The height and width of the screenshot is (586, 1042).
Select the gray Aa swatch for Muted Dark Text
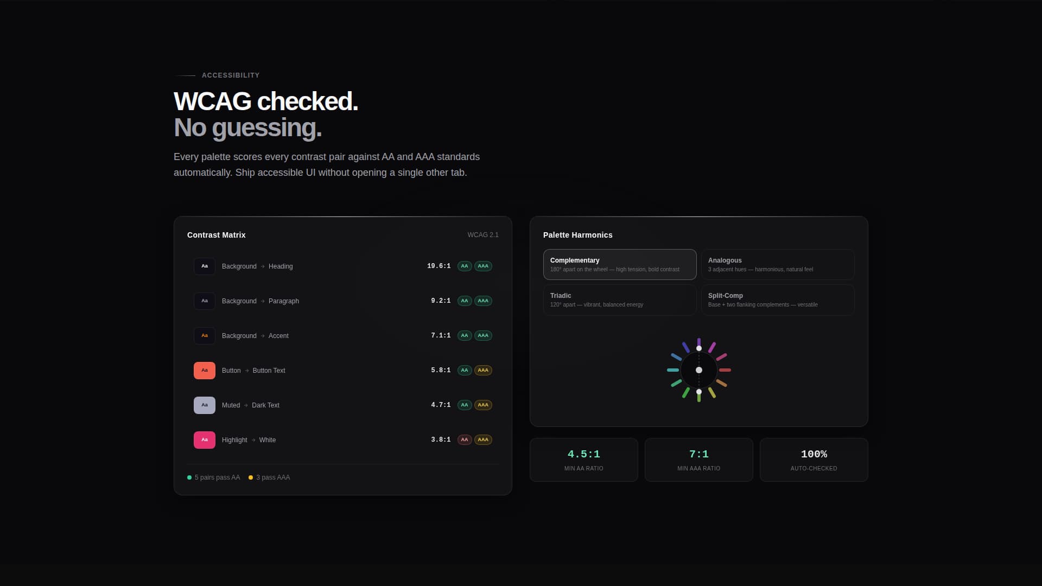pos(205,405)
